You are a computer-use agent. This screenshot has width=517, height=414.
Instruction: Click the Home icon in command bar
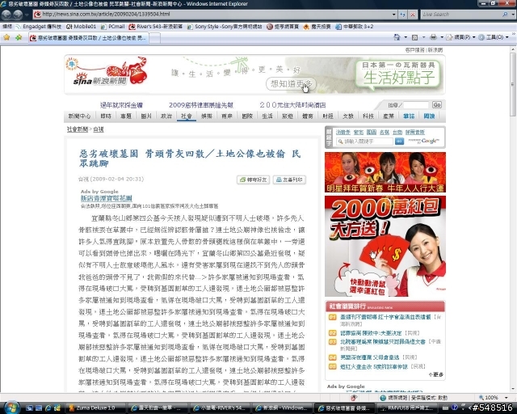click(397, 37)
